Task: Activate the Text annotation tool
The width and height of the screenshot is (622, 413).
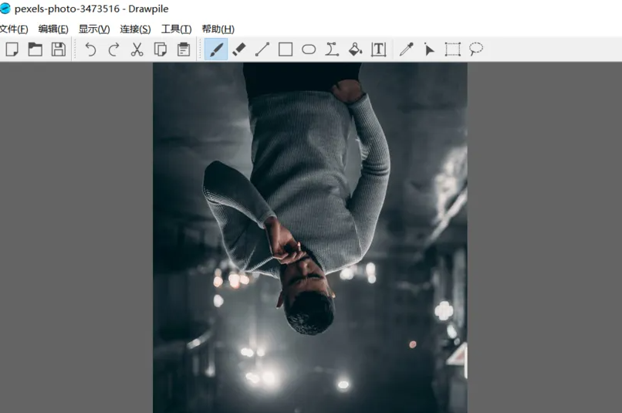Action: pos(378,49)
